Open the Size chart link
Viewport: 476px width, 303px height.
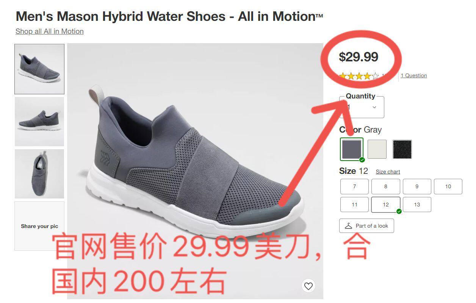(x=388, y=172)
